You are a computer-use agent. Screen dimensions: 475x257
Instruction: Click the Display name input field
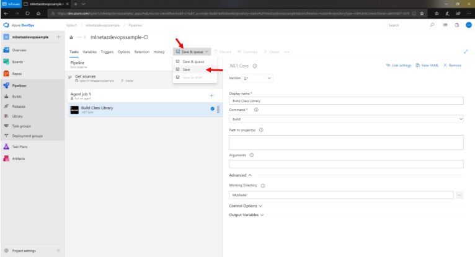[x=346, y=100]
